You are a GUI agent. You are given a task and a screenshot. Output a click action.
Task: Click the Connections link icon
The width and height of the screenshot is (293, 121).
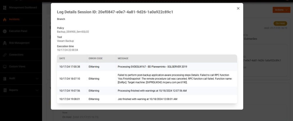pos(5,55)
